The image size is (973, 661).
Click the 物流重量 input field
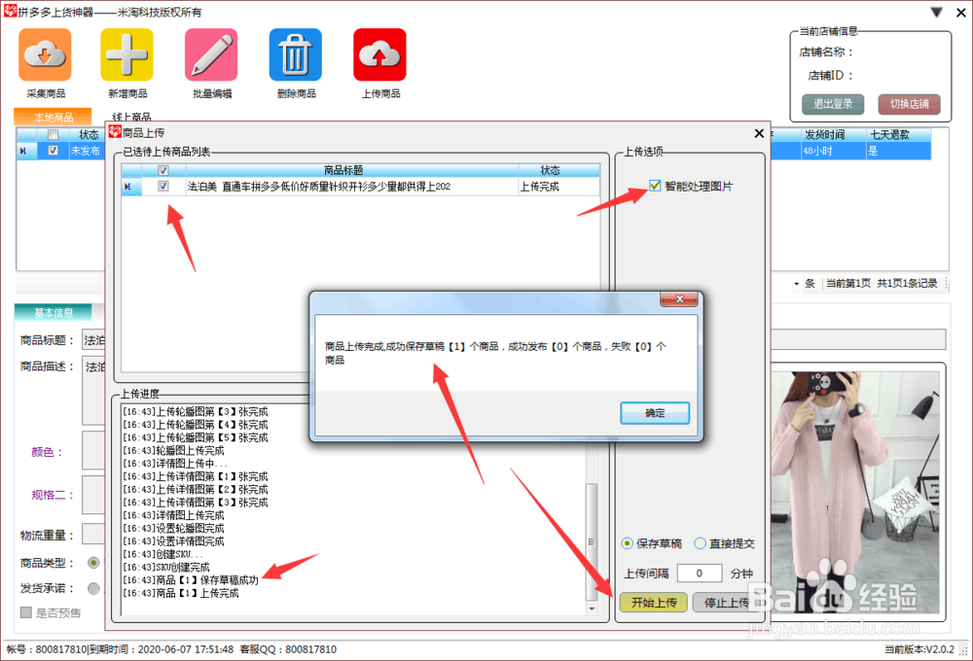93,535
